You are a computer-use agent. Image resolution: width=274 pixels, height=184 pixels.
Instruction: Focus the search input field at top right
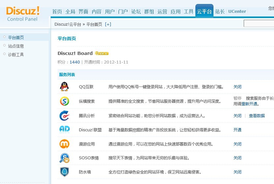point(259,23)
